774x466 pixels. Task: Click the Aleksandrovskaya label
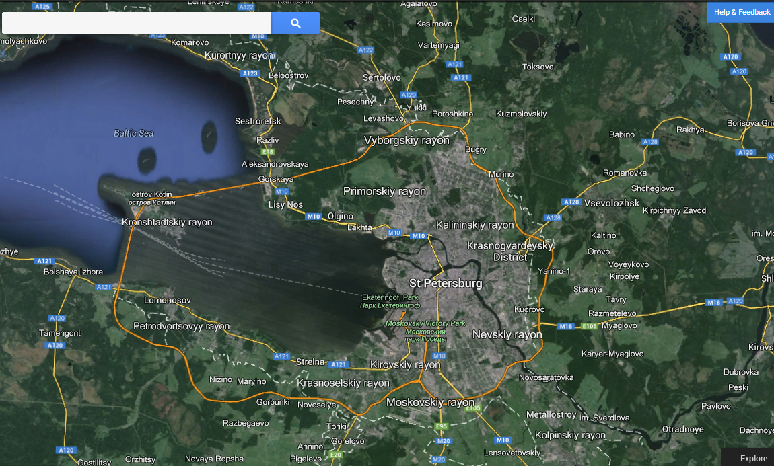coord(275,164)
